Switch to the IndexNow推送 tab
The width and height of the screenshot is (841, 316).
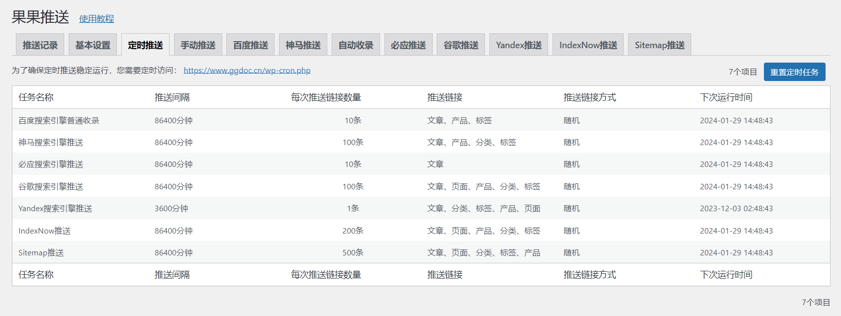(588, 45)
